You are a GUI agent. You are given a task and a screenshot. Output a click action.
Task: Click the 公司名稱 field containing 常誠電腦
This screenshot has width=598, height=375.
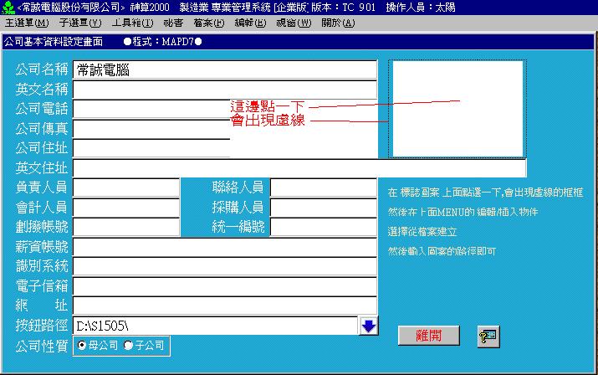(x=224, y=69)
